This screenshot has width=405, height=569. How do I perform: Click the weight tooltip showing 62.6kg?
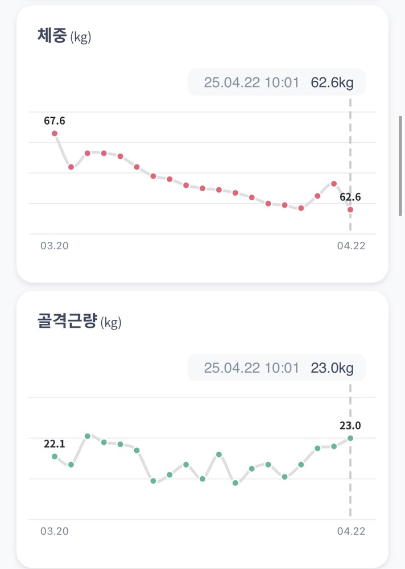277,83
